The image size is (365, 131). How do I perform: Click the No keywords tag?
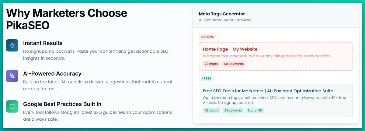pos(234,64)
